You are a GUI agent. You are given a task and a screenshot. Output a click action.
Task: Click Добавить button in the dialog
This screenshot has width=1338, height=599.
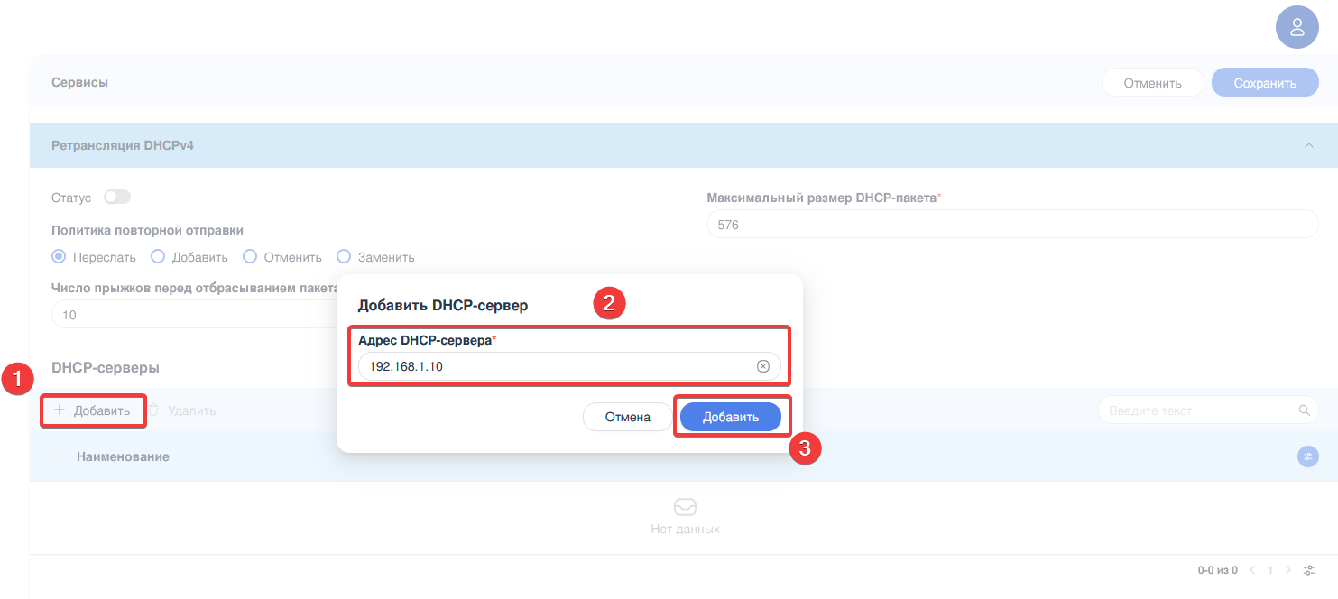point(730,417)
